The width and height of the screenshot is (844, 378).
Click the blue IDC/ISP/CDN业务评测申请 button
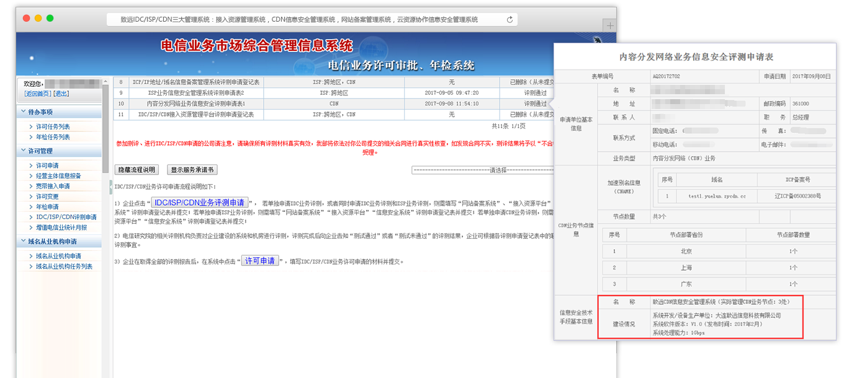[x=199, y=203]
